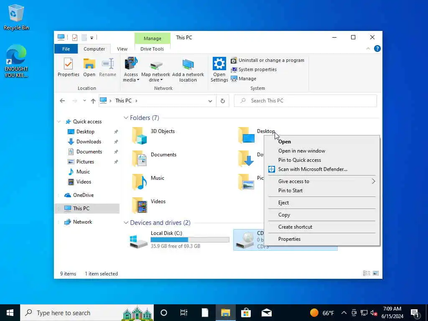428x321 pixels.
Task: Click Add a network location
Action: [x=188, y=70]
